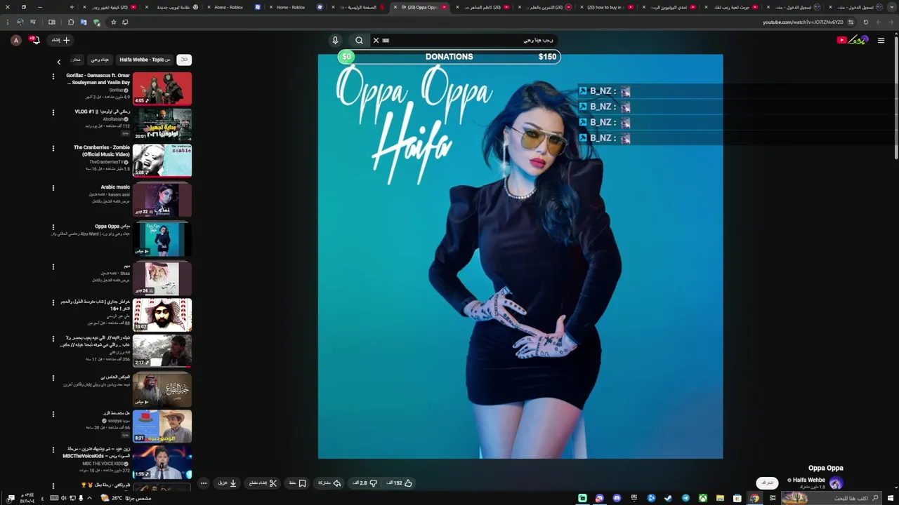Reload the page with the refresh icon

[865, 22]
